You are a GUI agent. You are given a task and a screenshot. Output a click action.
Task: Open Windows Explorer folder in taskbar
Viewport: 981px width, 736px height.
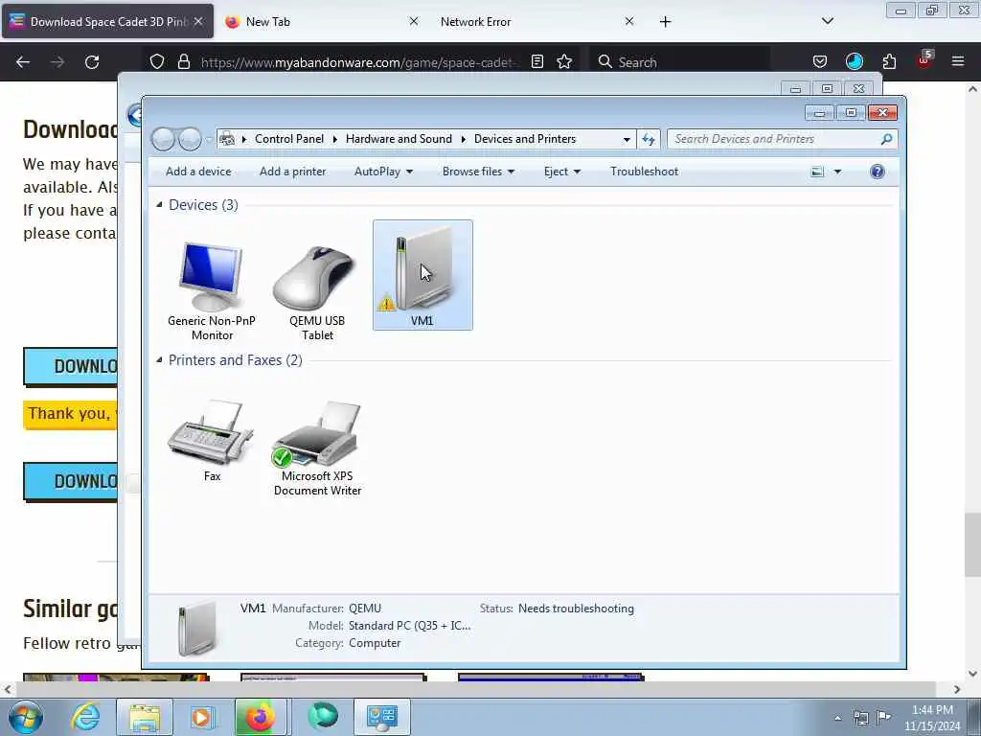tap(145, 717)
